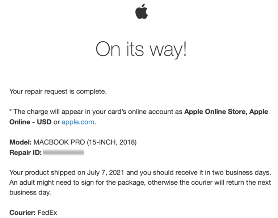Image resolution: width=278 pixels, height=218 pixels.
Task: Click the "Model:" label
Action: (21, 142)
